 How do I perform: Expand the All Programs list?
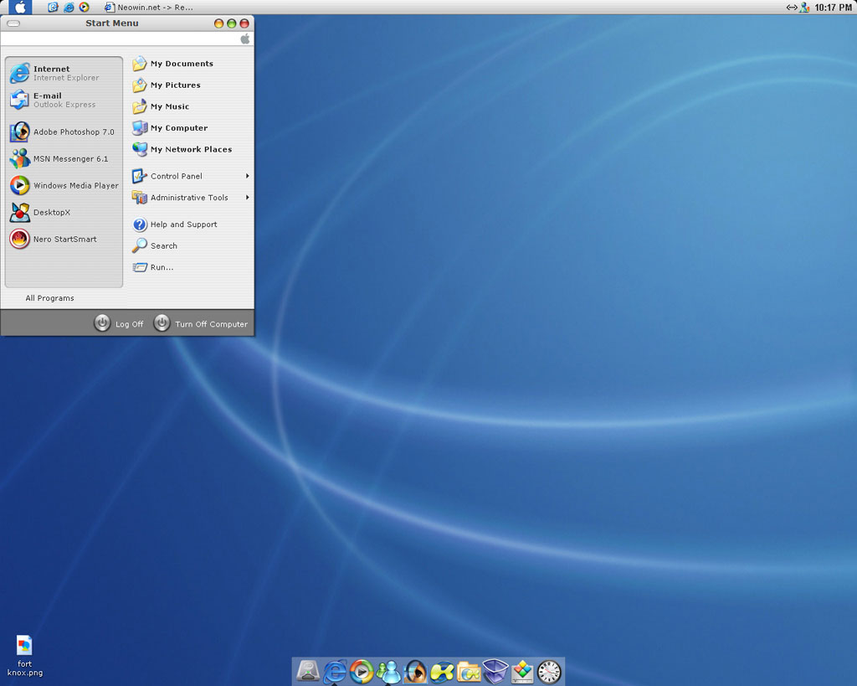point(50,298)
